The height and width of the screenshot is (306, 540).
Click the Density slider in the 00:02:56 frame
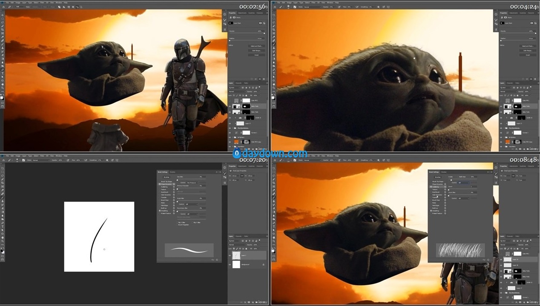247,34
